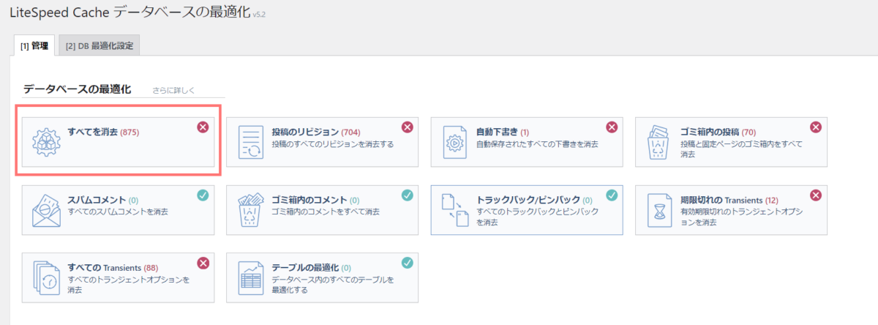This screenshot has height=325, width=878.
Task: Click the green check badge on テーブルの最適化
Action: pos(408,262)
